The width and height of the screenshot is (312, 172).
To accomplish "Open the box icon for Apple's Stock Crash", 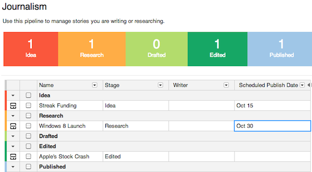I will [13, 157].
